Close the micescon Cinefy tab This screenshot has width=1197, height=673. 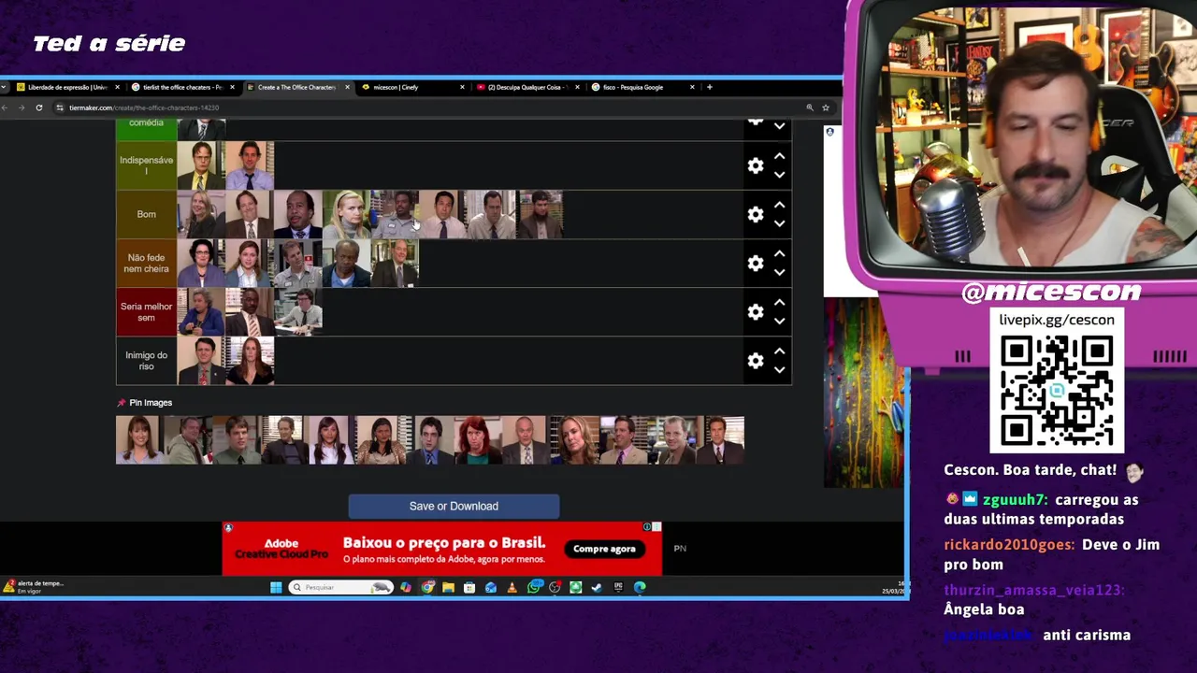pyautogui.click(x=462, y=87)
